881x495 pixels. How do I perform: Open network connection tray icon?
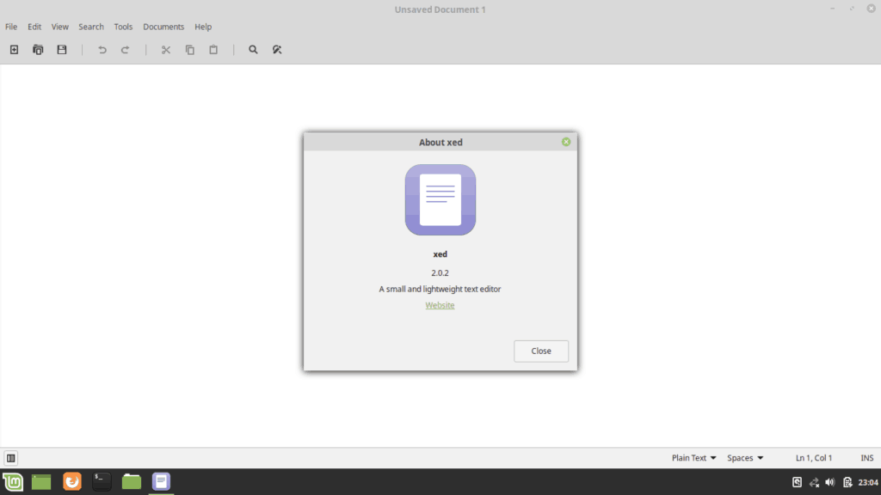(814, 482)
